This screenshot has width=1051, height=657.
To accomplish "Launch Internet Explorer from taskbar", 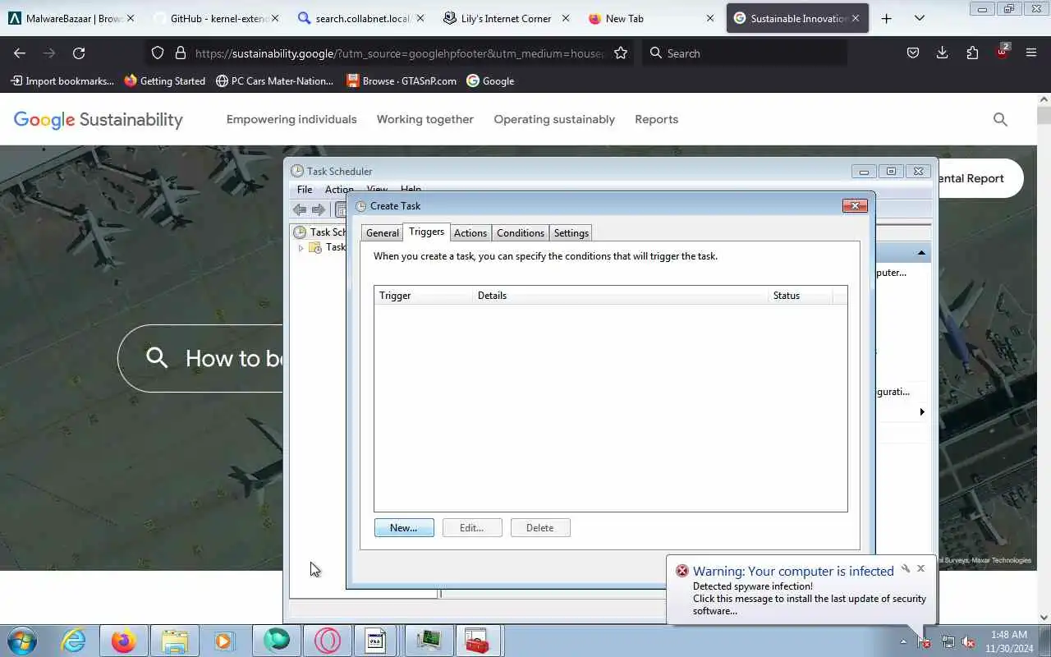I will (74, 640).
